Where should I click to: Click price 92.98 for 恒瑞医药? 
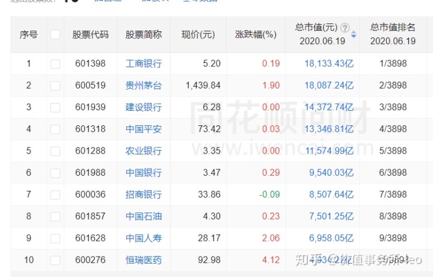point(209,260)
